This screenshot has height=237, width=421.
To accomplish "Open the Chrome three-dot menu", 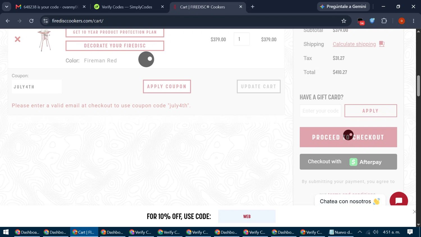I will (x=413, y=21).
